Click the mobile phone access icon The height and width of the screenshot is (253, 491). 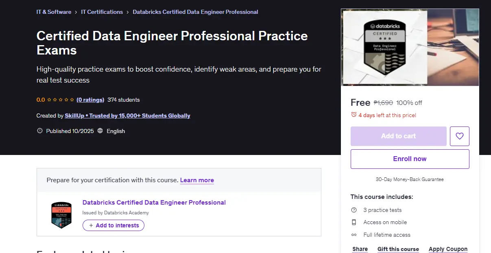click(354, 222)
